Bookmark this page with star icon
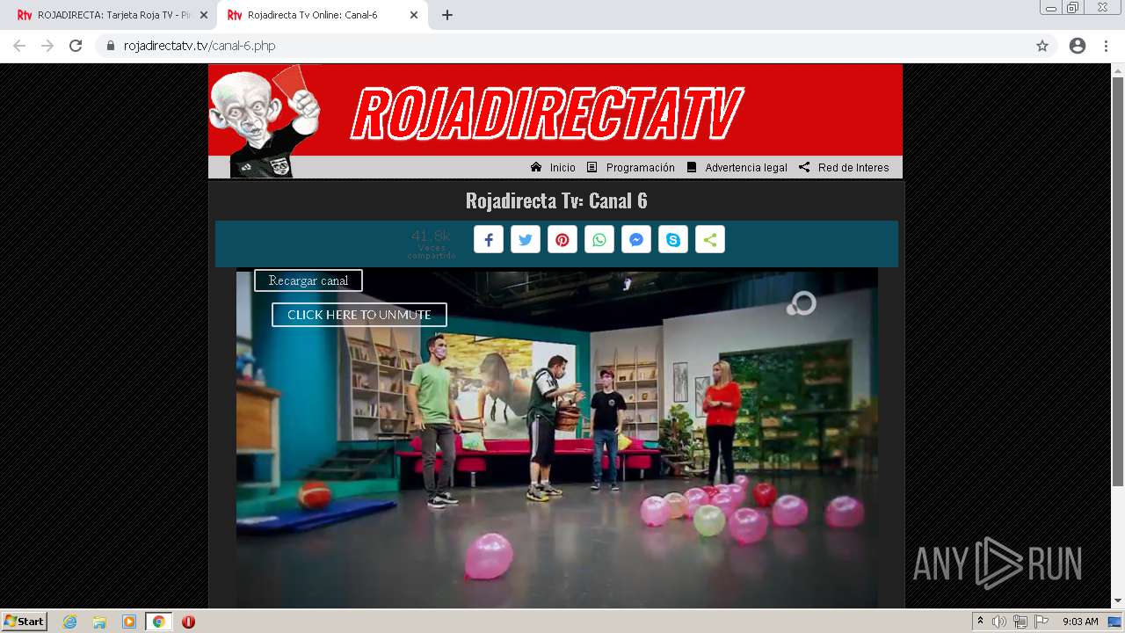Screen dimensions: 1125x633 pyautogui.click(x=1042, y=46)
